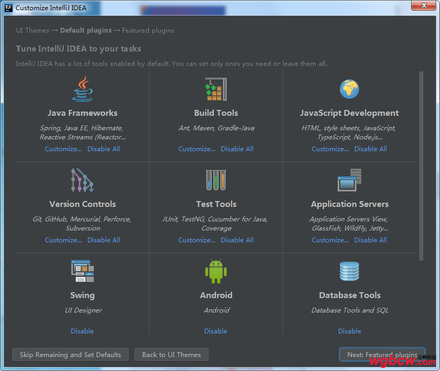Open Customize for JavaScript Development
Image resolution: width=440 pixels, height=371 pixels.
pyautogui.click(x=330, y=149)
